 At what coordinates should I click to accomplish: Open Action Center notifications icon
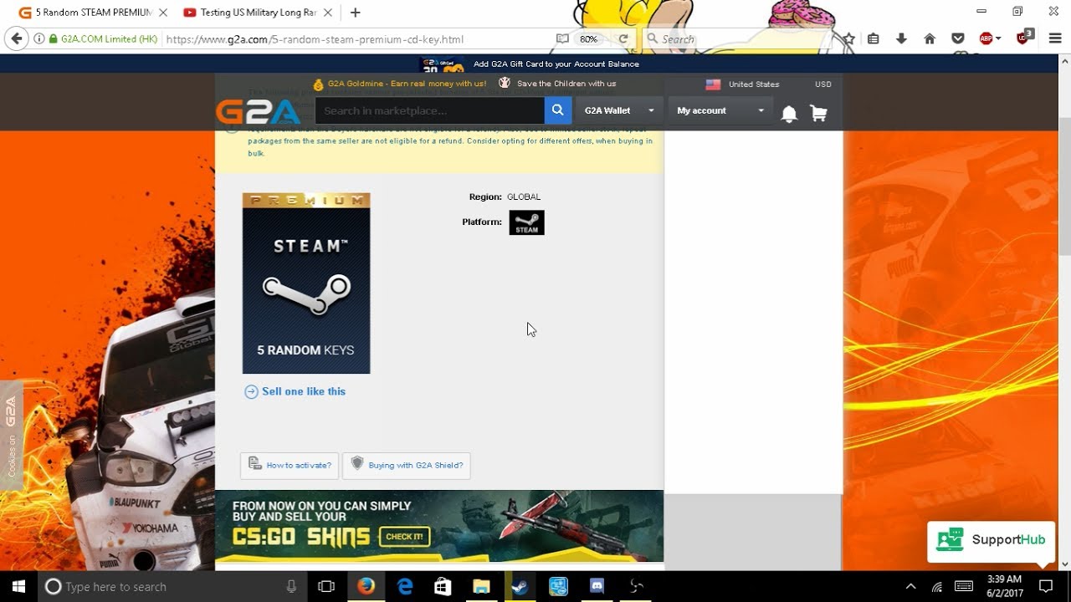coord(1046,586)
